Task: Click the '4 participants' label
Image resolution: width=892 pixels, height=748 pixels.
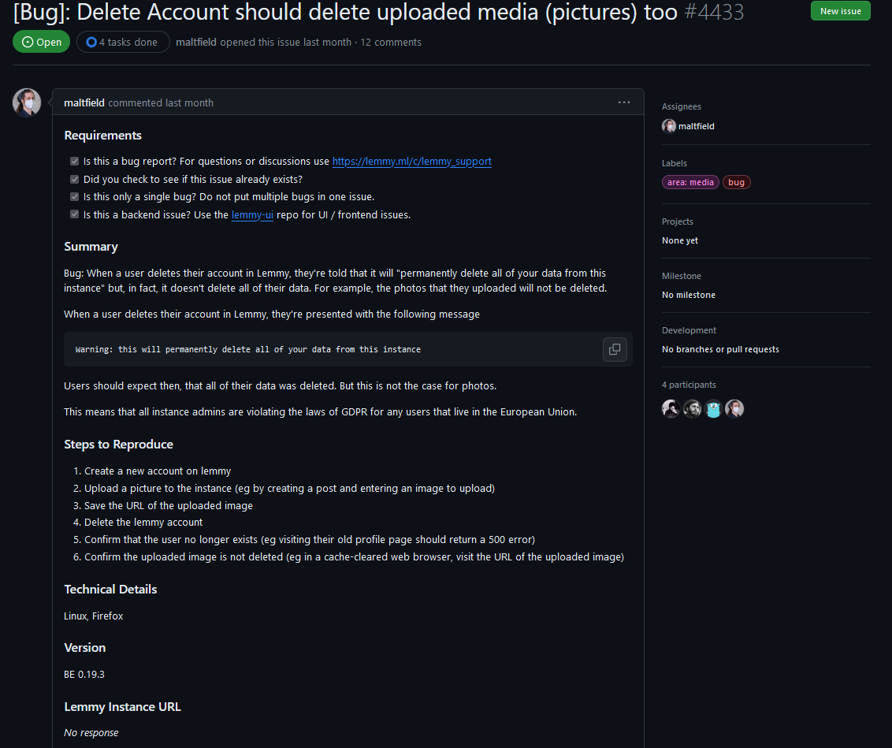Action: (689, 385)
